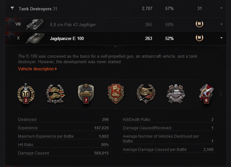Collapse the Jagdpanzer E 100 details arrow

point(221,38)
